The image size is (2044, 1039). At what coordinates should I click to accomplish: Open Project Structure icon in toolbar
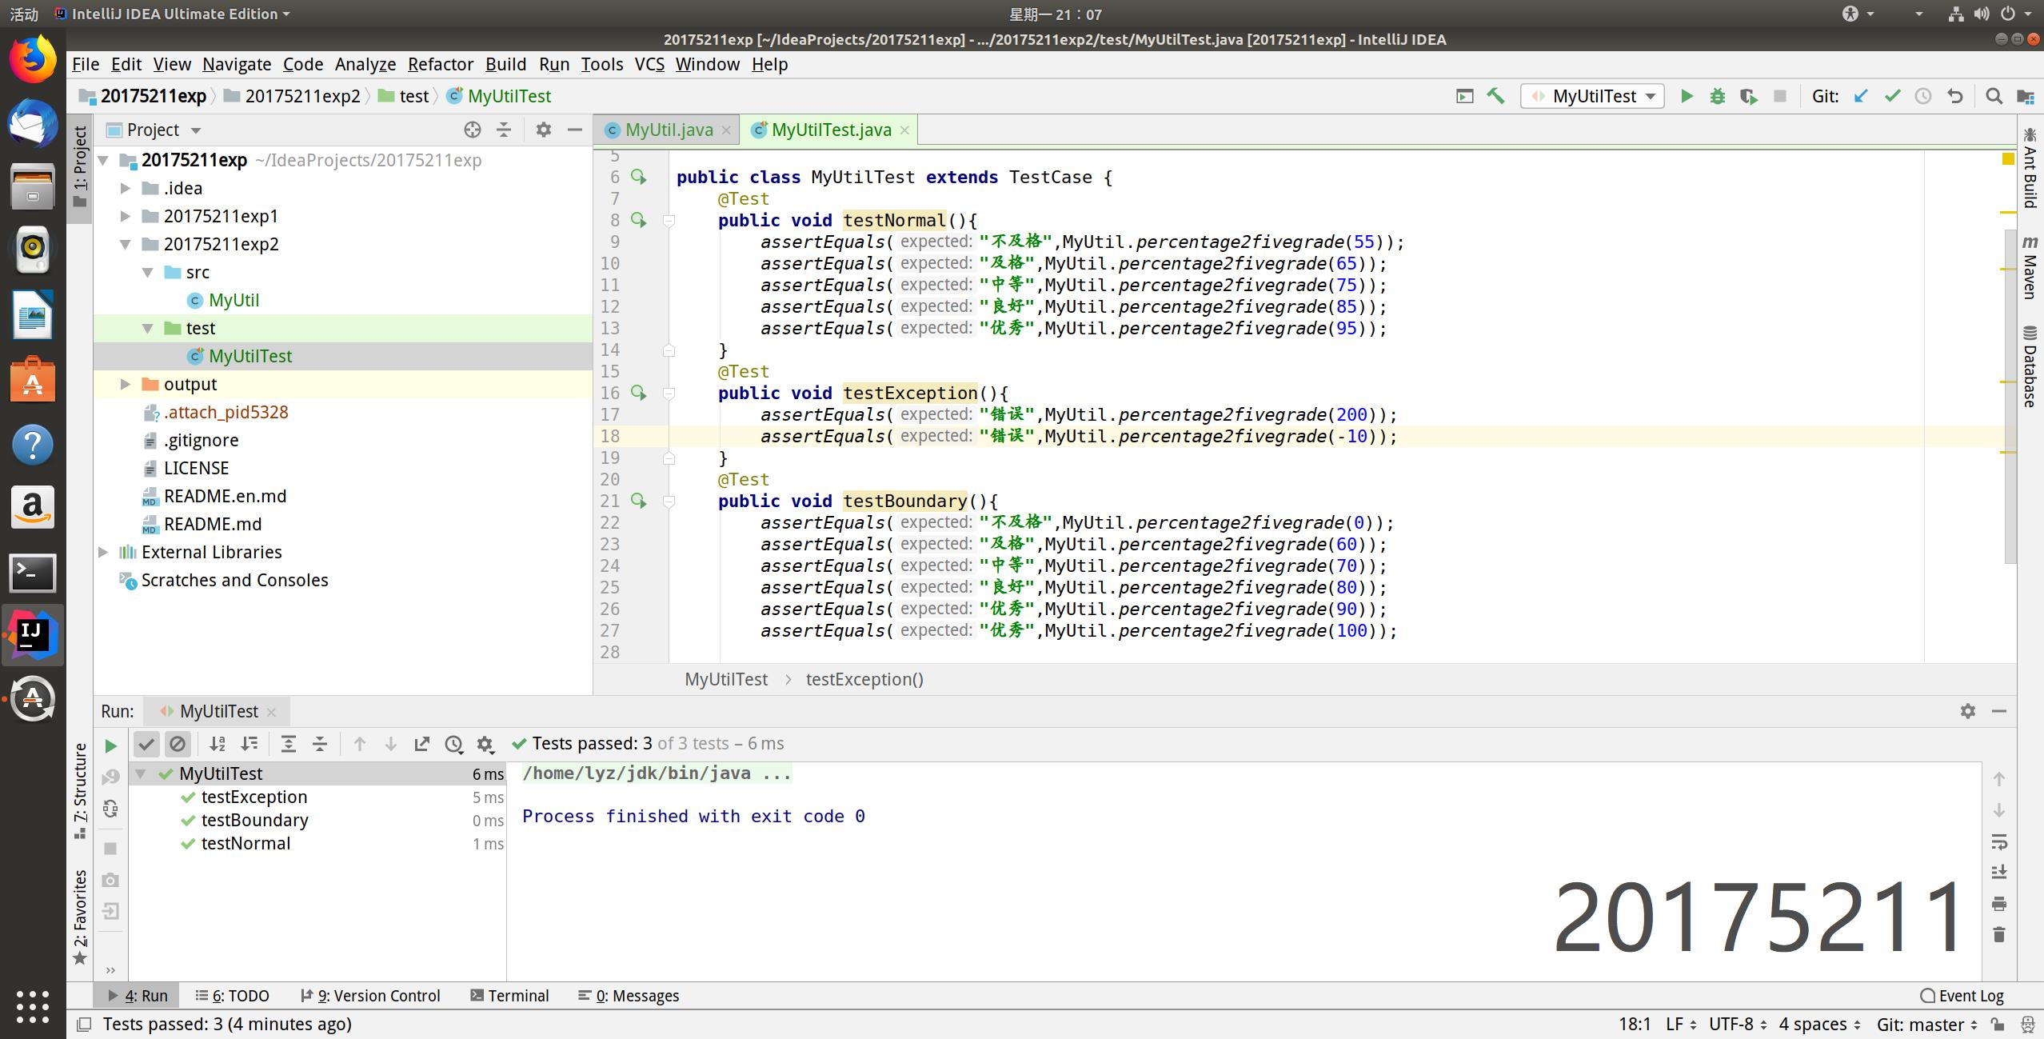tap(2026, 97)
